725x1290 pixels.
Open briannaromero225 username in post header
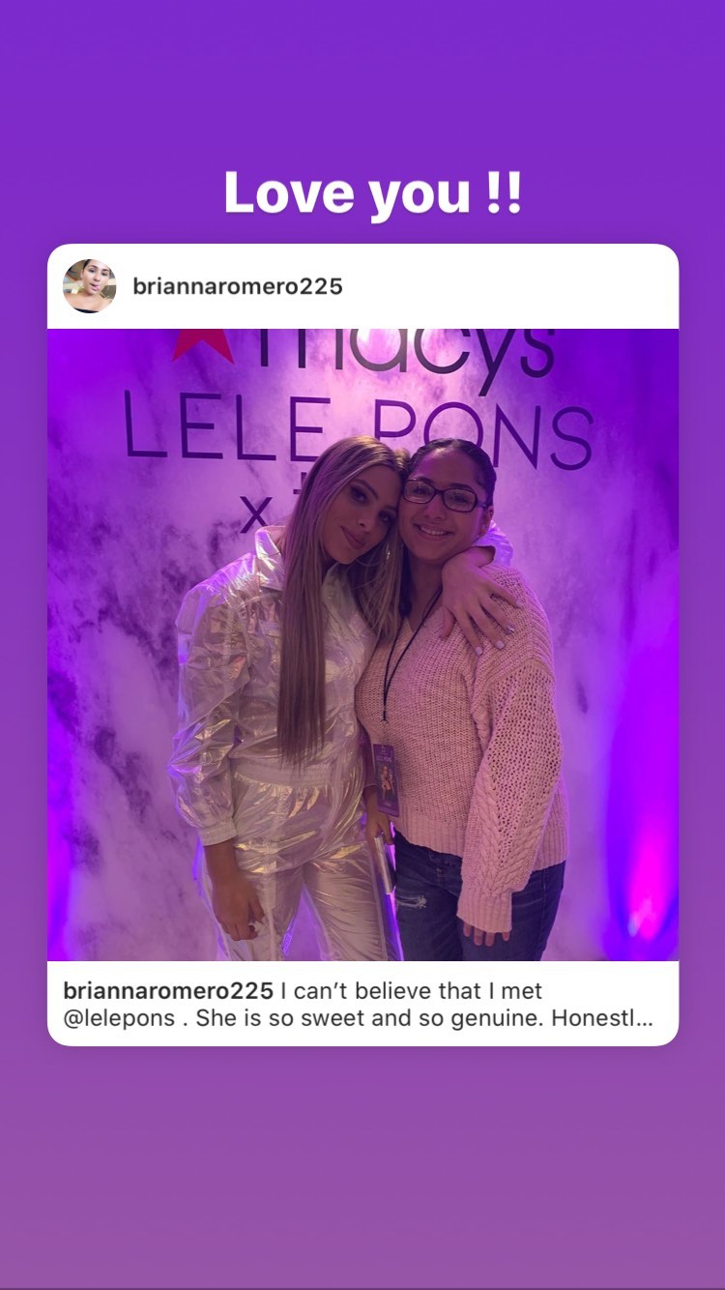click(238, 286)
